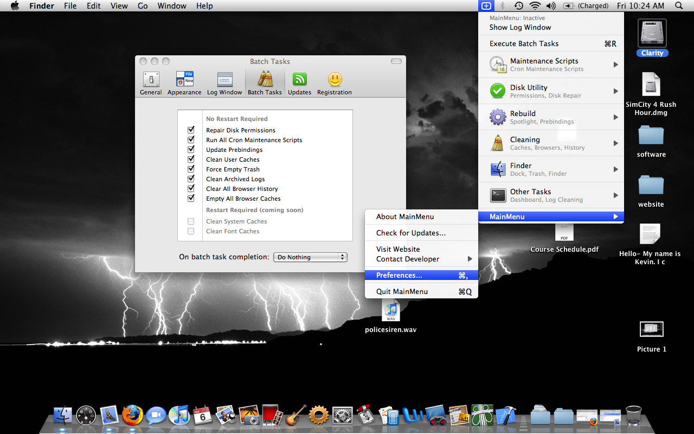Image resolution: width=694 pixels, height=434 pixels.
Task: Expand the Rebuild submenu
Action: pyautogui.click(x=551, y=117)
